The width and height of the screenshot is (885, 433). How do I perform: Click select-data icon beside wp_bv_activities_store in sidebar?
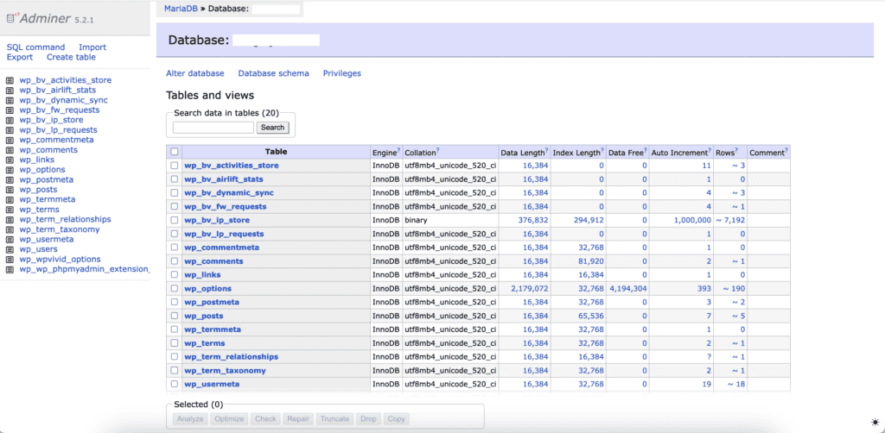tap(10, 80)
